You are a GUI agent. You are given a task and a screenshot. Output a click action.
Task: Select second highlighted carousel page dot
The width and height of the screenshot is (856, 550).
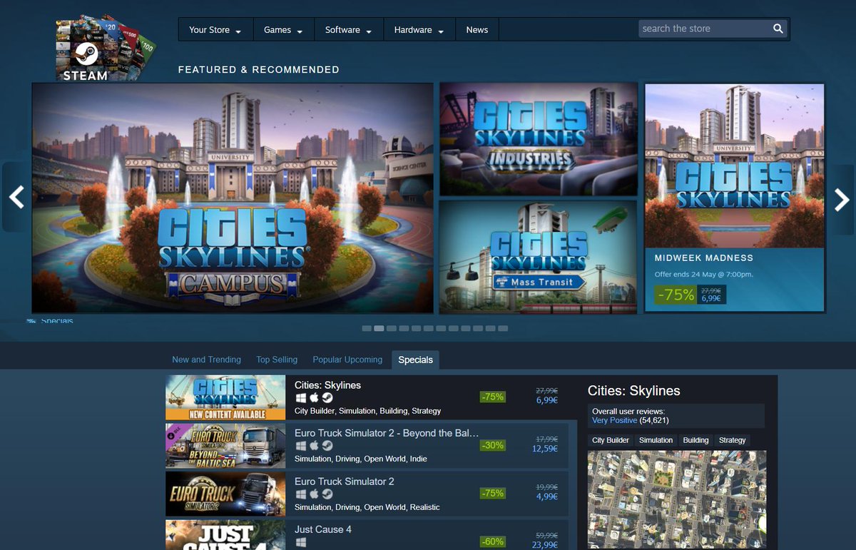(379, 329)
